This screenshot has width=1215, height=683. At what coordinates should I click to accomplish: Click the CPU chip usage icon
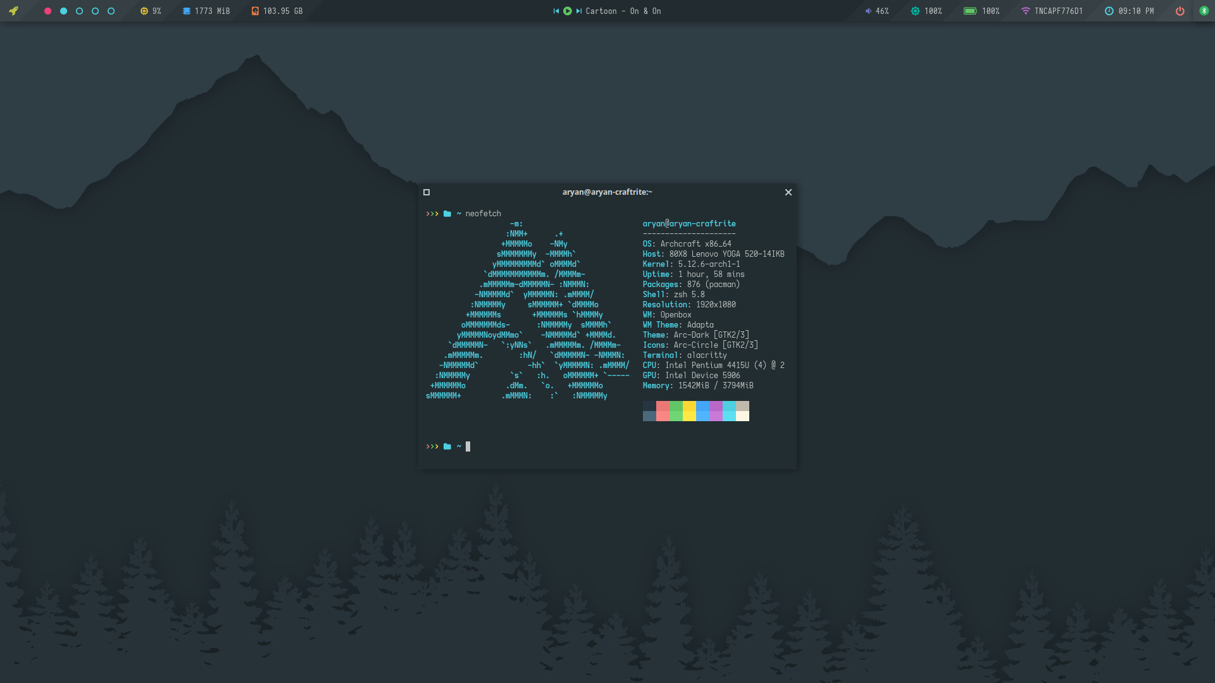[144, 11]
